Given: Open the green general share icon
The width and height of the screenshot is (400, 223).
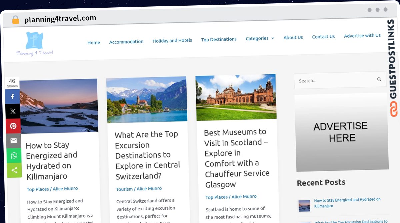Looking at the screenshot, I should 14,170.
